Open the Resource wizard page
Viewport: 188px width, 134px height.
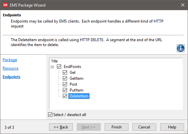[10, 68]
